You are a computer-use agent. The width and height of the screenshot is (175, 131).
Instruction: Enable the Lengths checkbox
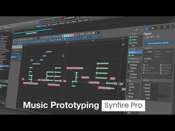(x=161, y=73)
